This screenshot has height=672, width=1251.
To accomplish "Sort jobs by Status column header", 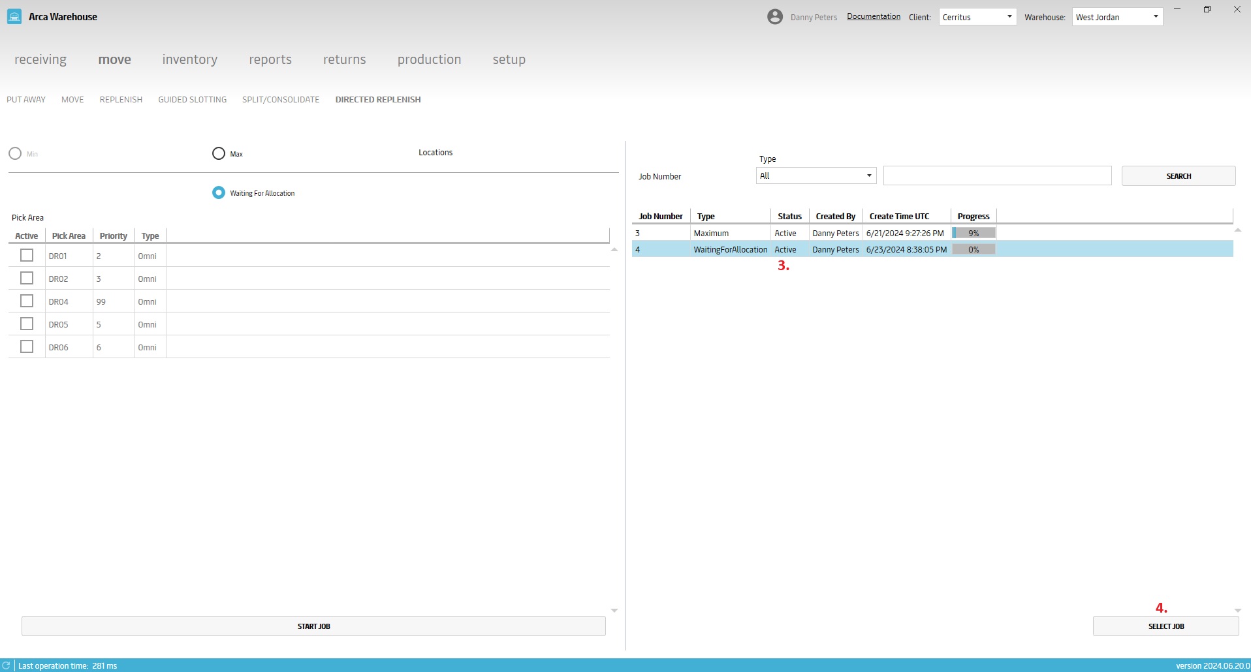I will (x=789, y=216).
